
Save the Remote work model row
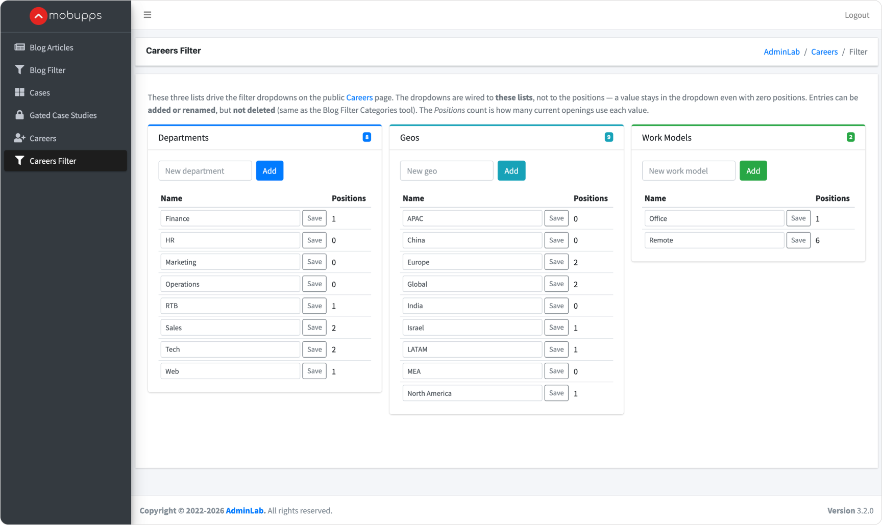click(x=798, y=240)
